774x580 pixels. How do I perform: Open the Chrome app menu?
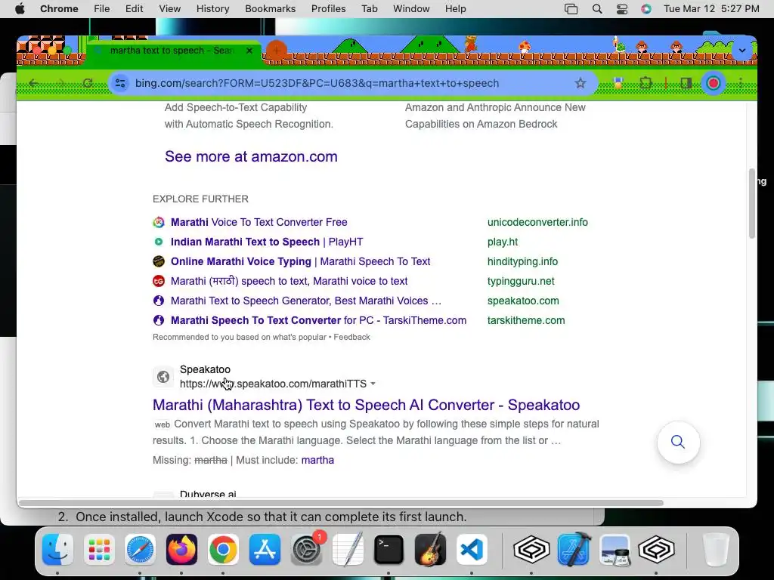(x=59, y=9)
